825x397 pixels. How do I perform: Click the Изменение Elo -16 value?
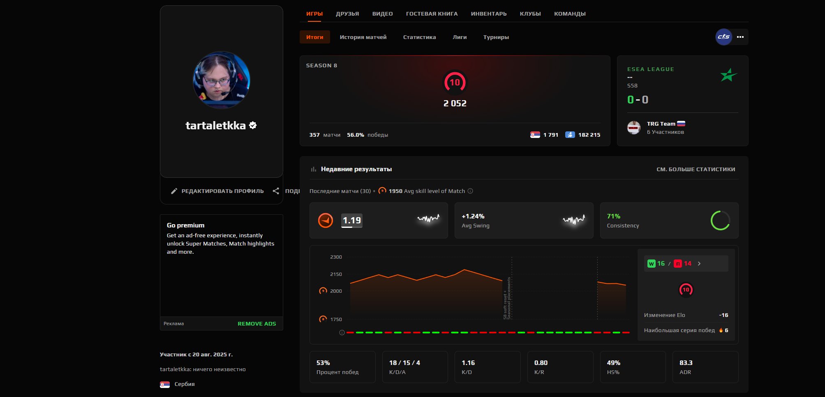(x=723, y=315)
